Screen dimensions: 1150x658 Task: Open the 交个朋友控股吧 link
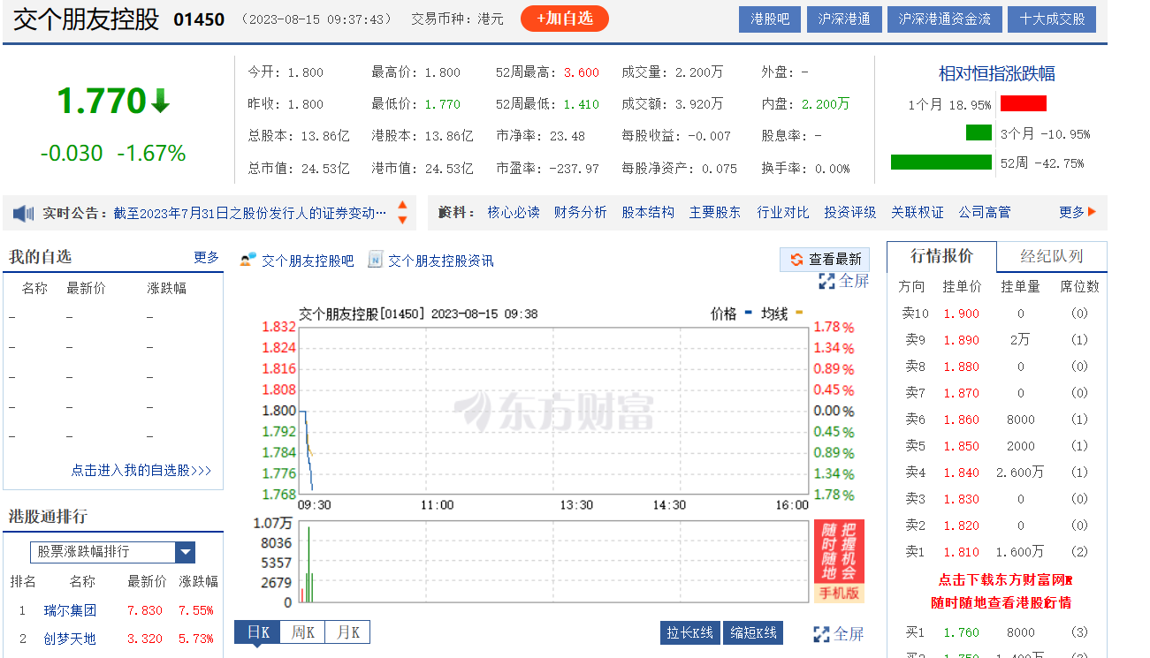pos(308,261)
